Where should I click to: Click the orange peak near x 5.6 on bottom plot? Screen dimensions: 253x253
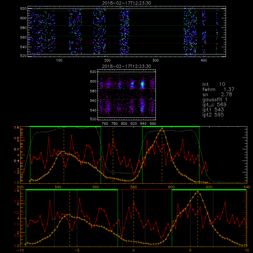tap(198, 191)
